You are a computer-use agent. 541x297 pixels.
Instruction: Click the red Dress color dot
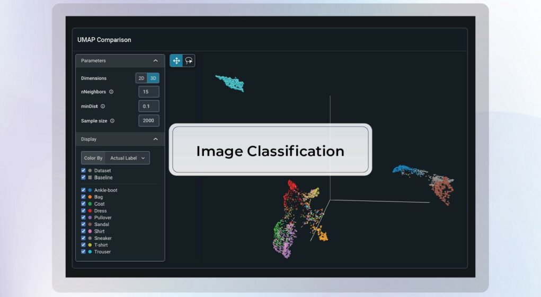tap(90, 211)
